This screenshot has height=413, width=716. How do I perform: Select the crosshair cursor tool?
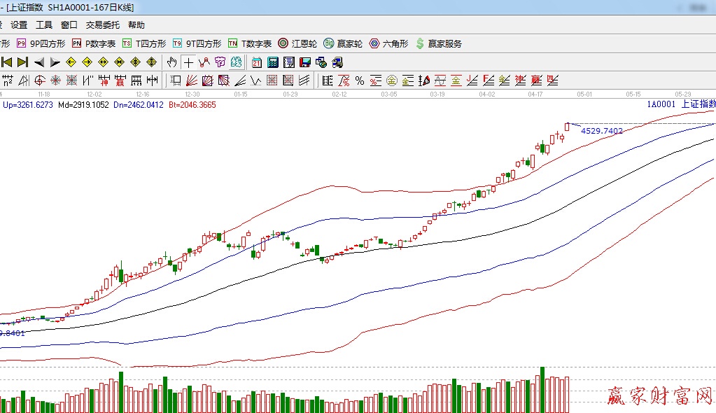pyautogui.click(x=188, y=62)
